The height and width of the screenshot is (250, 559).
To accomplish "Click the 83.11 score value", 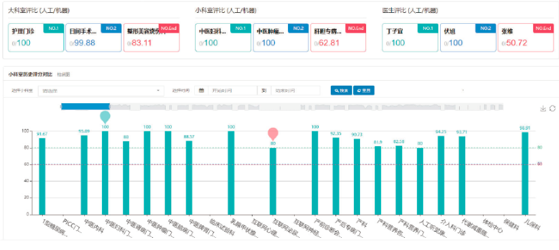I will coord(141,43).
